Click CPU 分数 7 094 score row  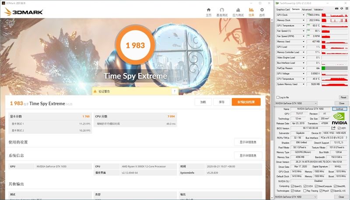pos(135,116)
